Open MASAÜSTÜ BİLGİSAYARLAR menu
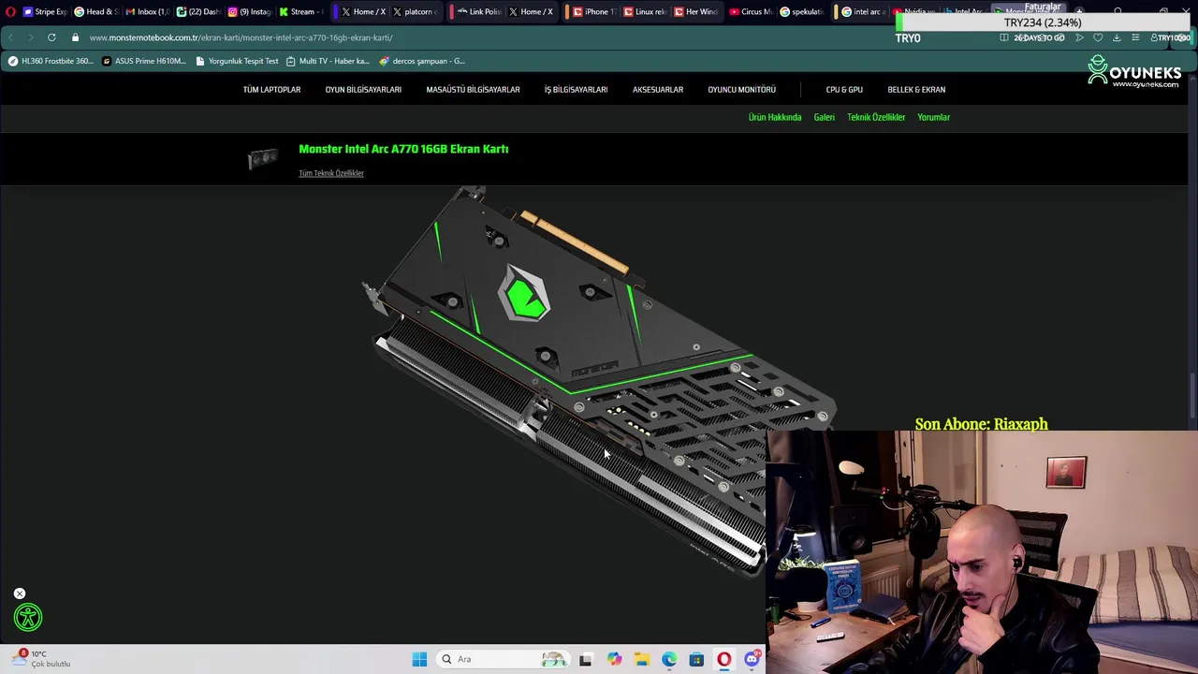 473,90
